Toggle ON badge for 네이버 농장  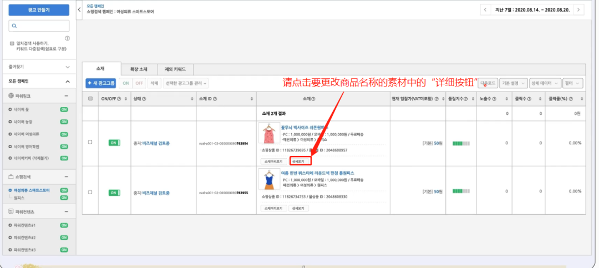tap(64, 122)
